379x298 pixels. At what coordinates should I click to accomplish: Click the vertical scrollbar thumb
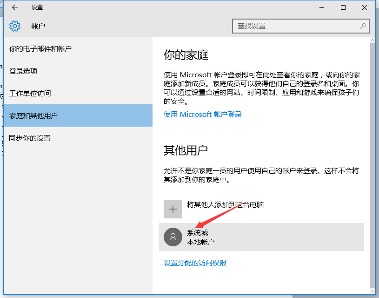(x=372, y=165)
